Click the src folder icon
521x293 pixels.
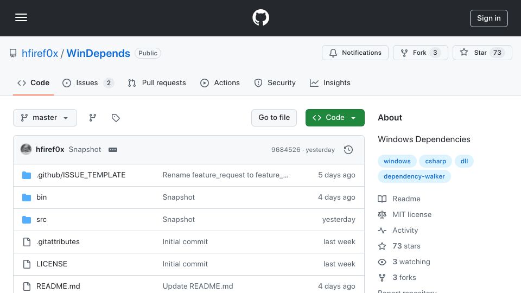(x=27, y=220)
